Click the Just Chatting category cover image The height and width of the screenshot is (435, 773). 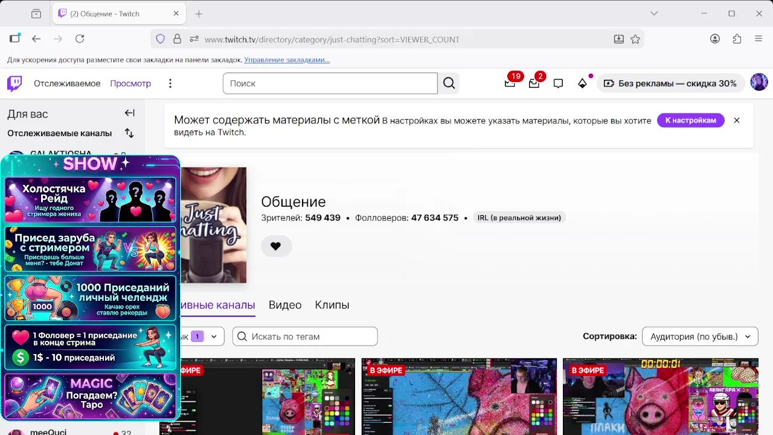pyautogui.click(x=213, y=225)
